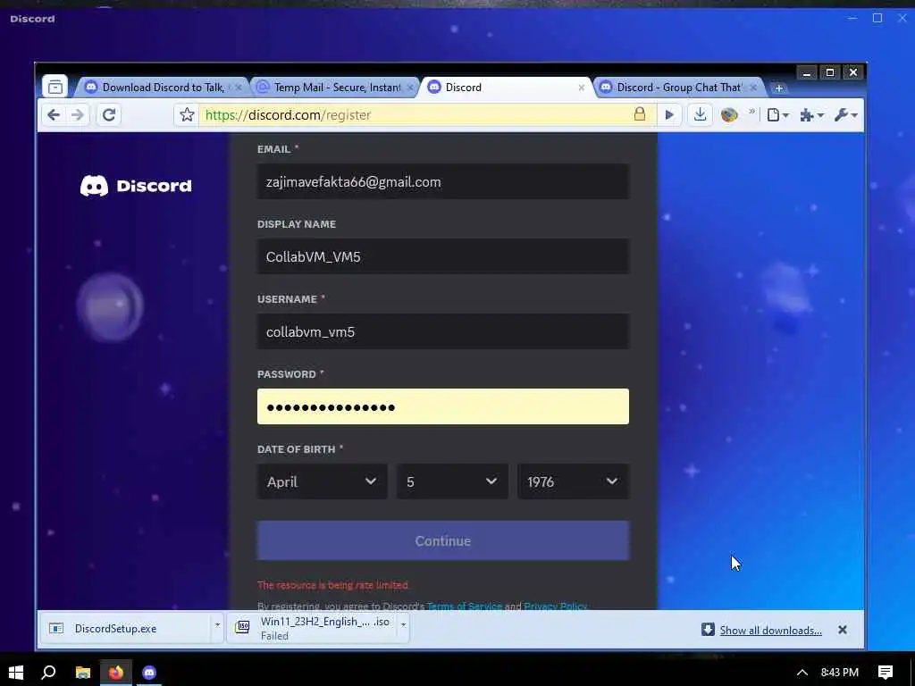Maximize the inner browser window

(830, 72)
